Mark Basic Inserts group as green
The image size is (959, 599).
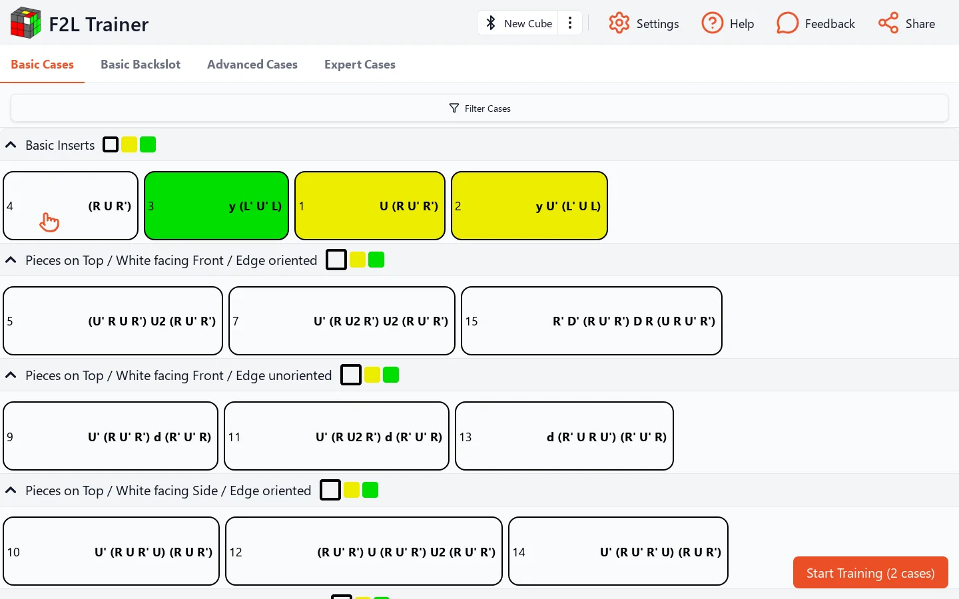pyautogui.click(x=148, y=144)
